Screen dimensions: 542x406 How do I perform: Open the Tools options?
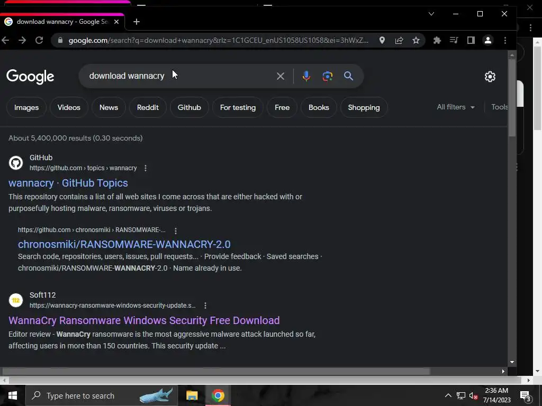coord(500,107)
